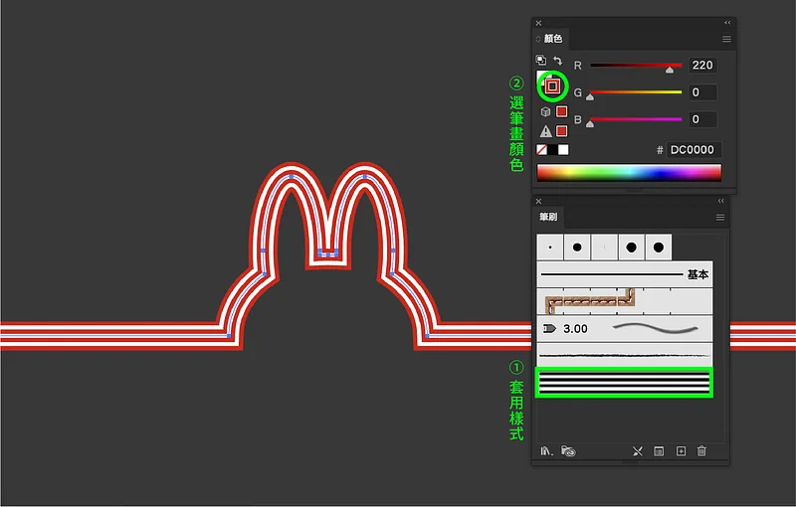The height and width of the screenshot is (507, 796).
Task: Activate the white fill box in Color panel
Action: pyautogui.click(x=541, y=76)
